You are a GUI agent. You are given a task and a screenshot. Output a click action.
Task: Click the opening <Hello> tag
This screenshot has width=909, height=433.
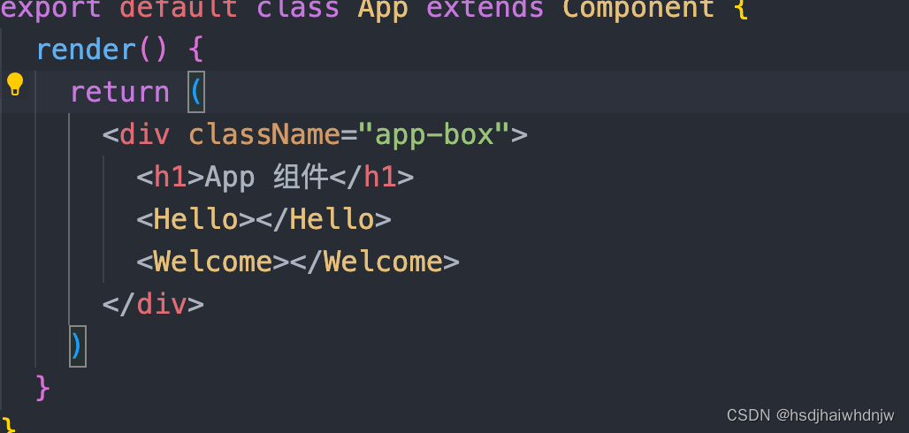click(196, 220)
